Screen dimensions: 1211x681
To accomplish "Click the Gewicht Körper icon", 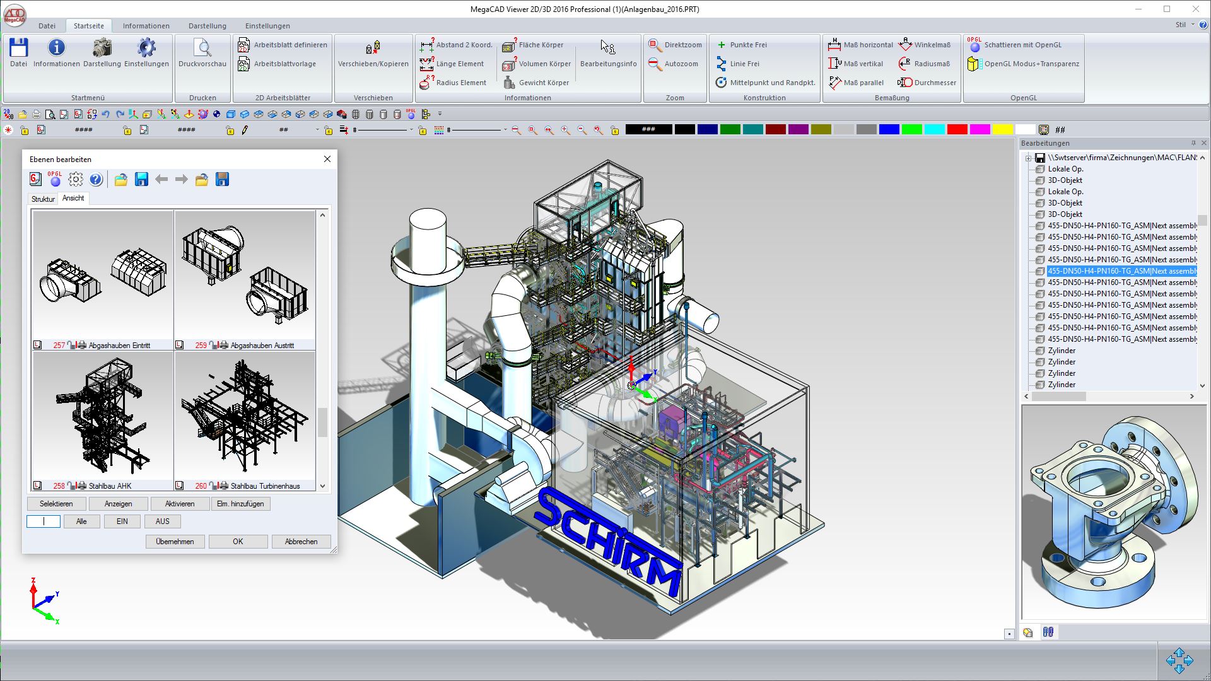I will tap(509, 83).
